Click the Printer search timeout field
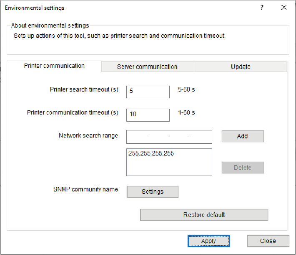Image resolution: width=296 pixels, height=255 pixels. pos(148,92)
